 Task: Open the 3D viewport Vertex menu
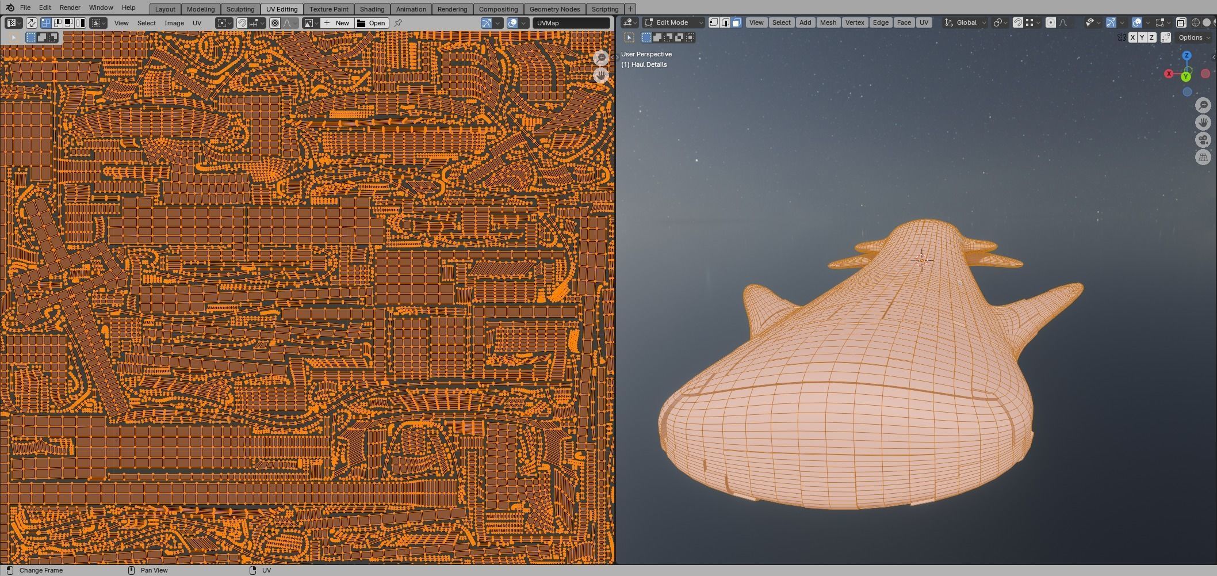pyautogui.click(x=855, y=22)
